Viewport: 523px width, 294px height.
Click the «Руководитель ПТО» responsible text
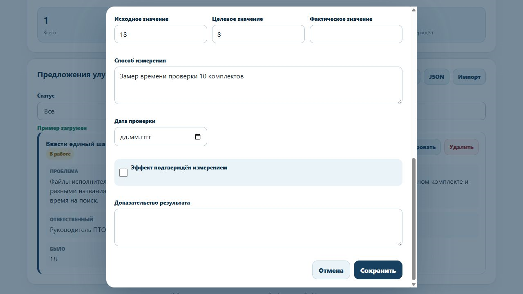click(x=78, y=229)
